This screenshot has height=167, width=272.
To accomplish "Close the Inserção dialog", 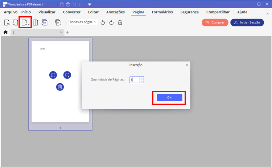I will [187, 65].
